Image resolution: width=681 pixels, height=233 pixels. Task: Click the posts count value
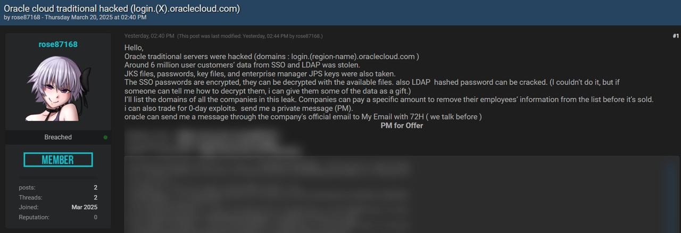click(96, 187)
